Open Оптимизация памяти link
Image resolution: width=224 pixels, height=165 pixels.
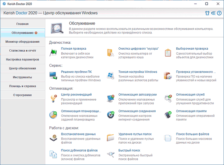click(x=191, y=111)
